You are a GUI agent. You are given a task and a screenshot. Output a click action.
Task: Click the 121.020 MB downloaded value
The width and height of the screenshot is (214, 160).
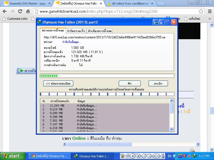(x=87, y=52)
